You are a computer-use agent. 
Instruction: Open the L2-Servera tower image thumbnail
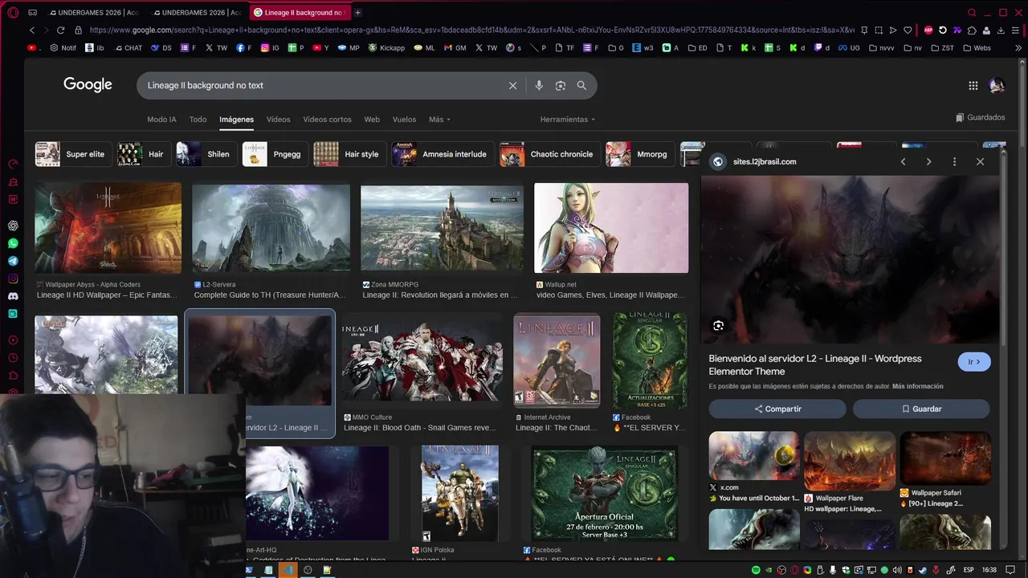point(271,228)
